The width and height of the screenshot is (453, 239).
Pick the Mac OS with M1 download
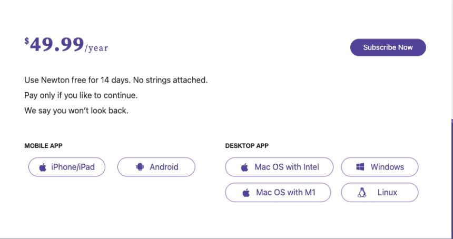[x=278, y=193]
